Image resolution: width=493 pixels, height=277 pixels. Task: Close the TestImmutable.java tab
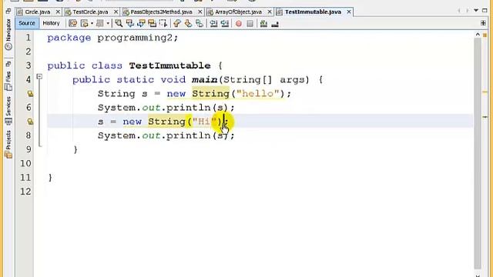349,12
